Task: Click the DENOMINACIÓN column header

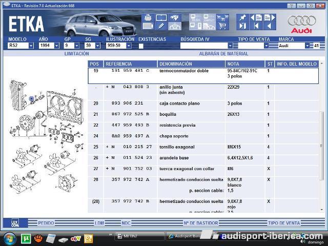Action: [x=191, y=64]
